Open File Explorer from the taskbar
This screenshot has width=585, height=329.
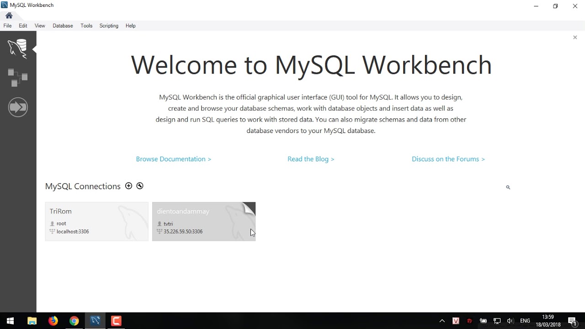[x=32, y=321]
